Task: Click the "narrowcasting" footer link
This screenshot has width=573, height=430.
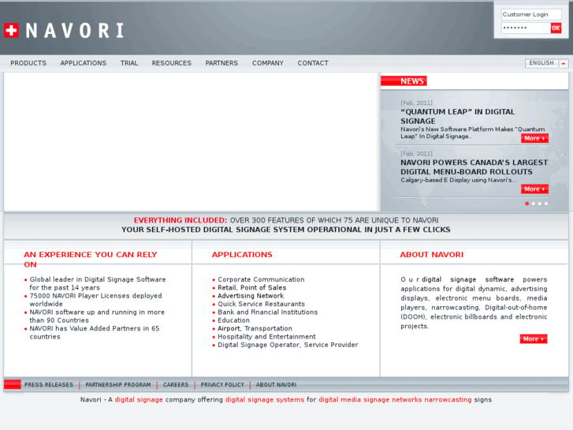Action: (x=448, y=400)
